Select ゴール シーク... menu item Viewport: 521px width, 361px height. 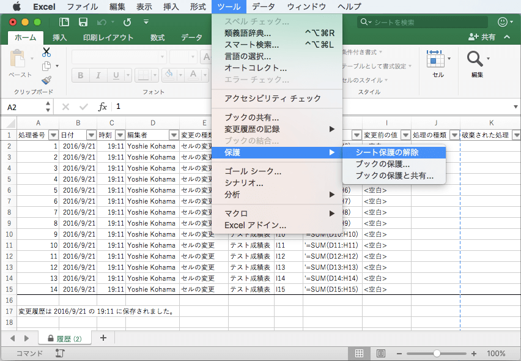click(x=277, y=171)
